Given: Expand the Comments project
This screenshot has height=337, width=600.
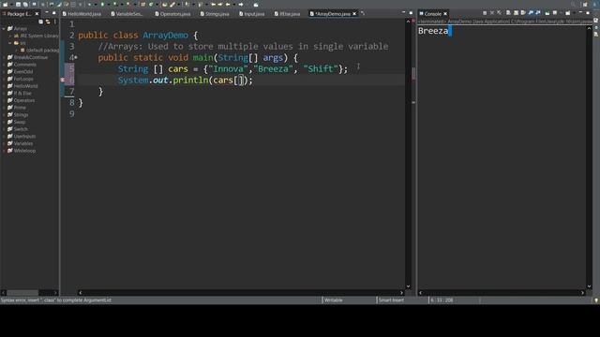Looking at the screenshot, I should 4,65.
